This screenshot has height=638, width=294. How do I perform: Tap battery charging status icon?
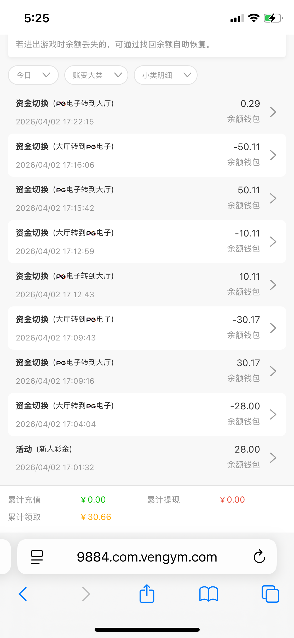click(273, 18)
